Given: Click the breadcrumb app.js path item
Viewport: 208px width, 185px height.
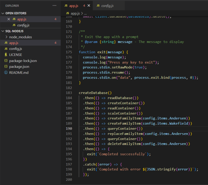Looking at the screenshot, I should (x=75, y=13).
